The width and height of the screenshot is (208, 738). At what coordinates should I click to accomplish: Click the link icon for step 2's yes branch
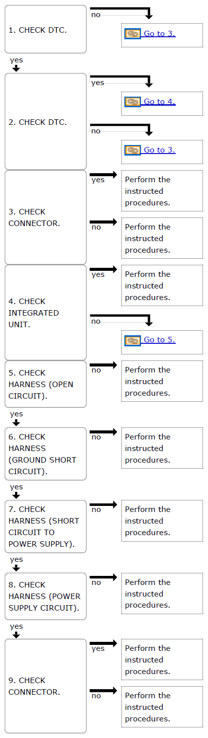132,102
